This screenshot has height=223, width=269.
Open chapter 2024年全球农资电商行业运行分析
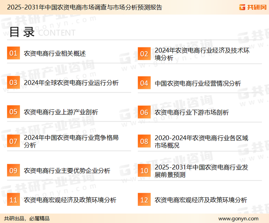pyautogui.click(x=71, y=83)
